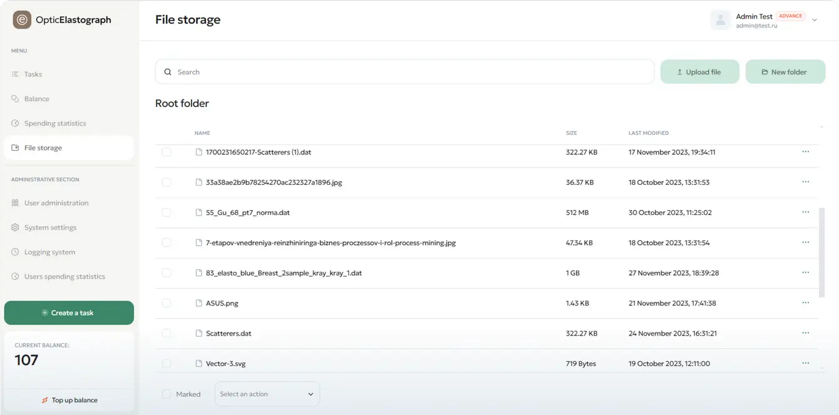Click the OpticElastograph logo icon

click(x=22, y=20)
